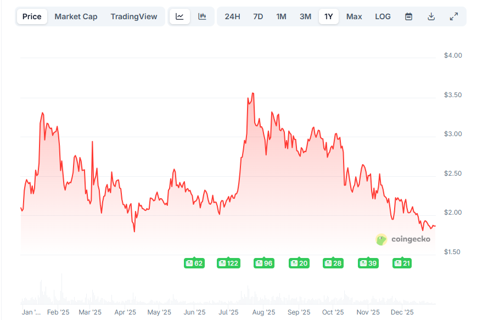Open the calendar date range selector
477x320 pixels.
point(408,16)
